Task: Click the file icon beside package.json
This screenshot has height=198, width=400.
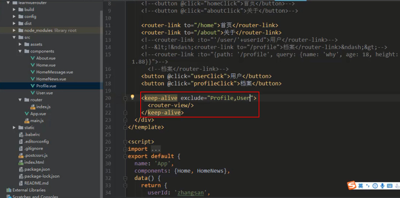Action: click(x=21, y=169)
